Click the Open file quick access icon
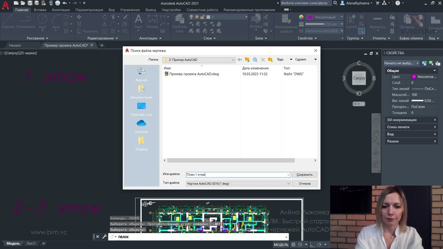Screen dimensions: 443x249 pyautogui.click(x=23, y=3)
